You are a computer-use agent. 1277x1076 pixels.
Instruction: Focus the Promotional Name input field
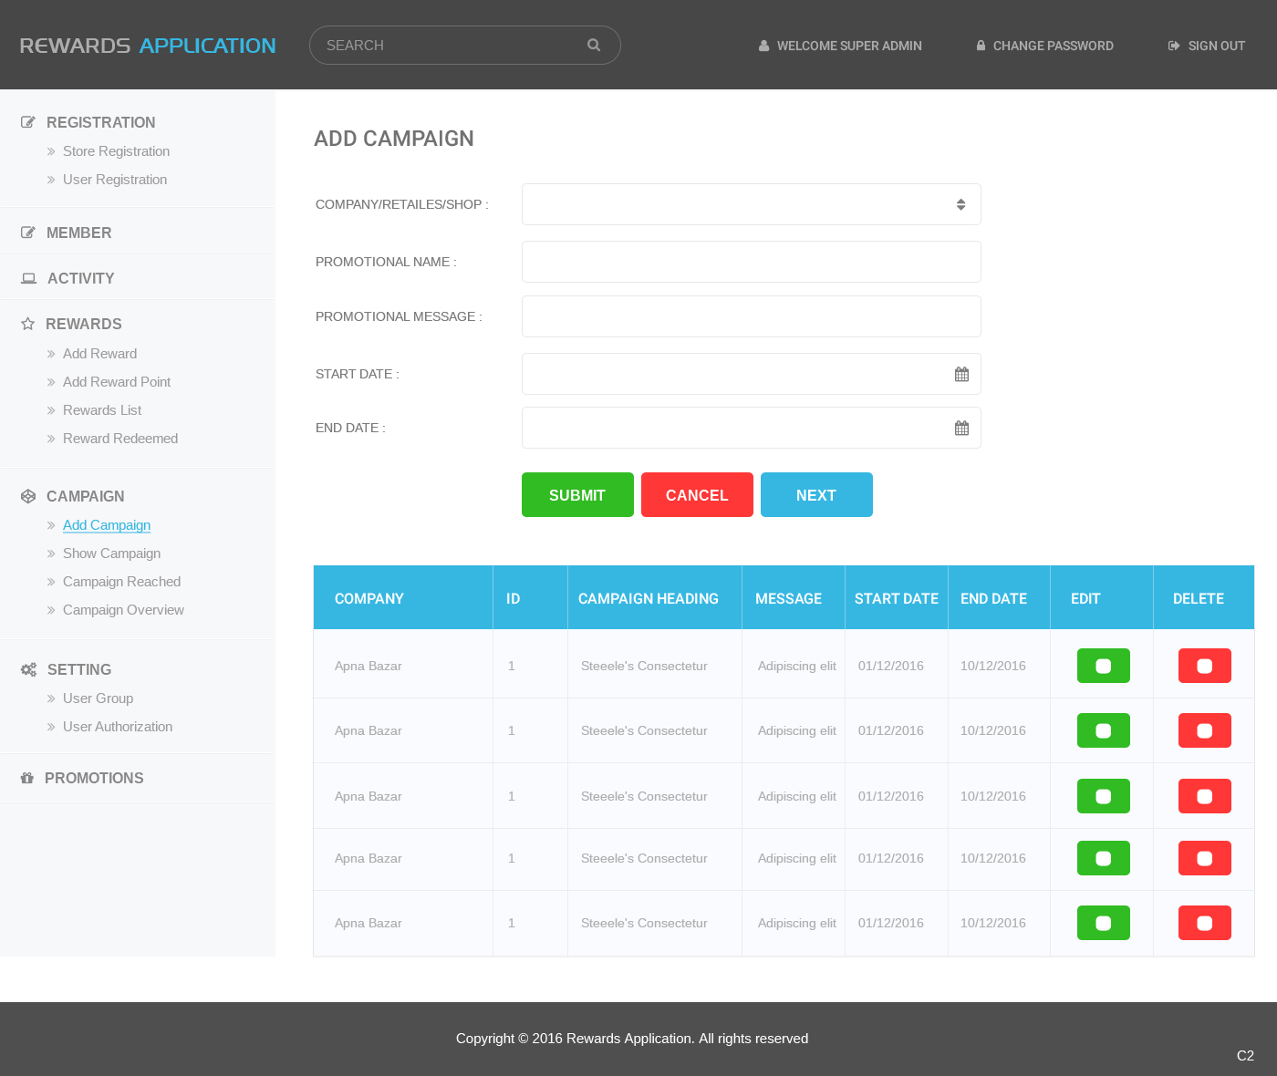[751, 262]
